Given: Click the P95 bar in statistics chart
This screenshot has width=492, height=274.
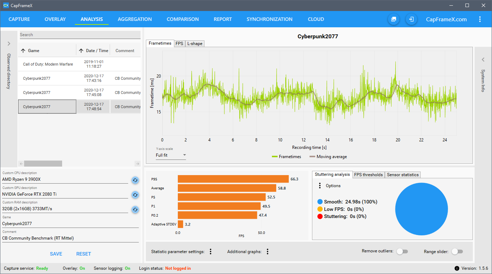Looking at the screenshot, I should pyautogui.click(x=233, y=179).
